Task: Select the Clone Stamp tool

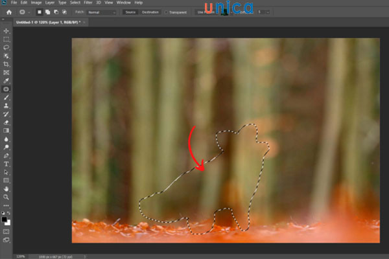Action: click(x=6, y=106)
